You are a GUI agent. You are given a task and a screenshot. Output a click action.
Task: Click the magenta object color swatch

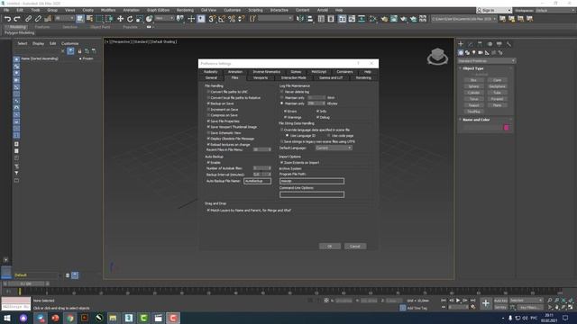(507, 128)
